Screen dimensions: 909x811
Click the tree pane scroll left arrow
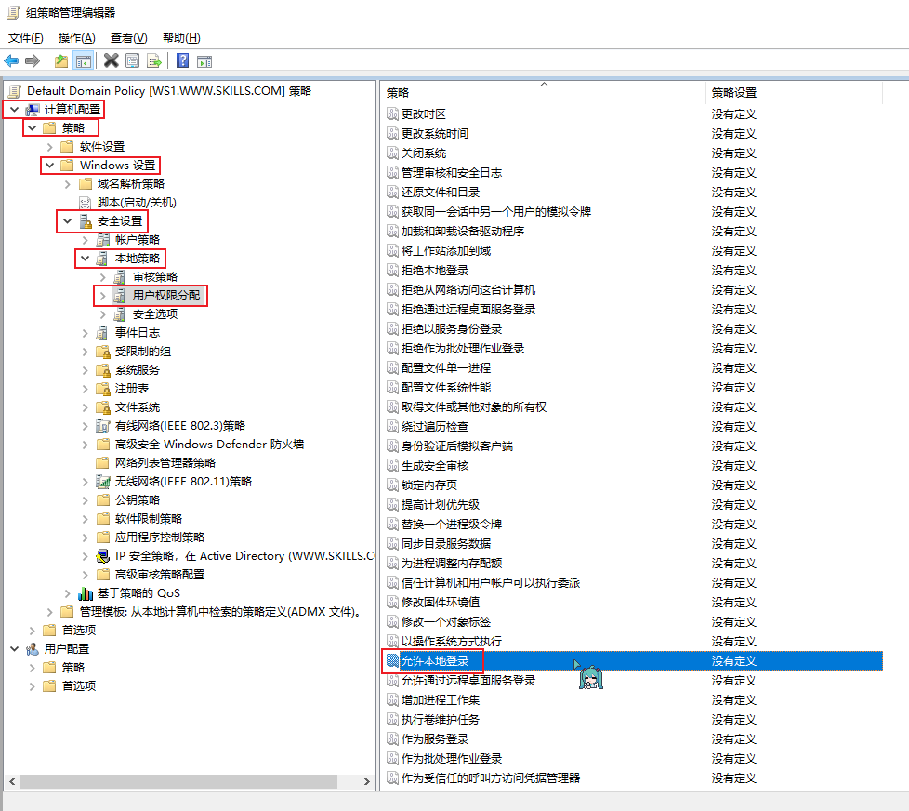point(11,781)
